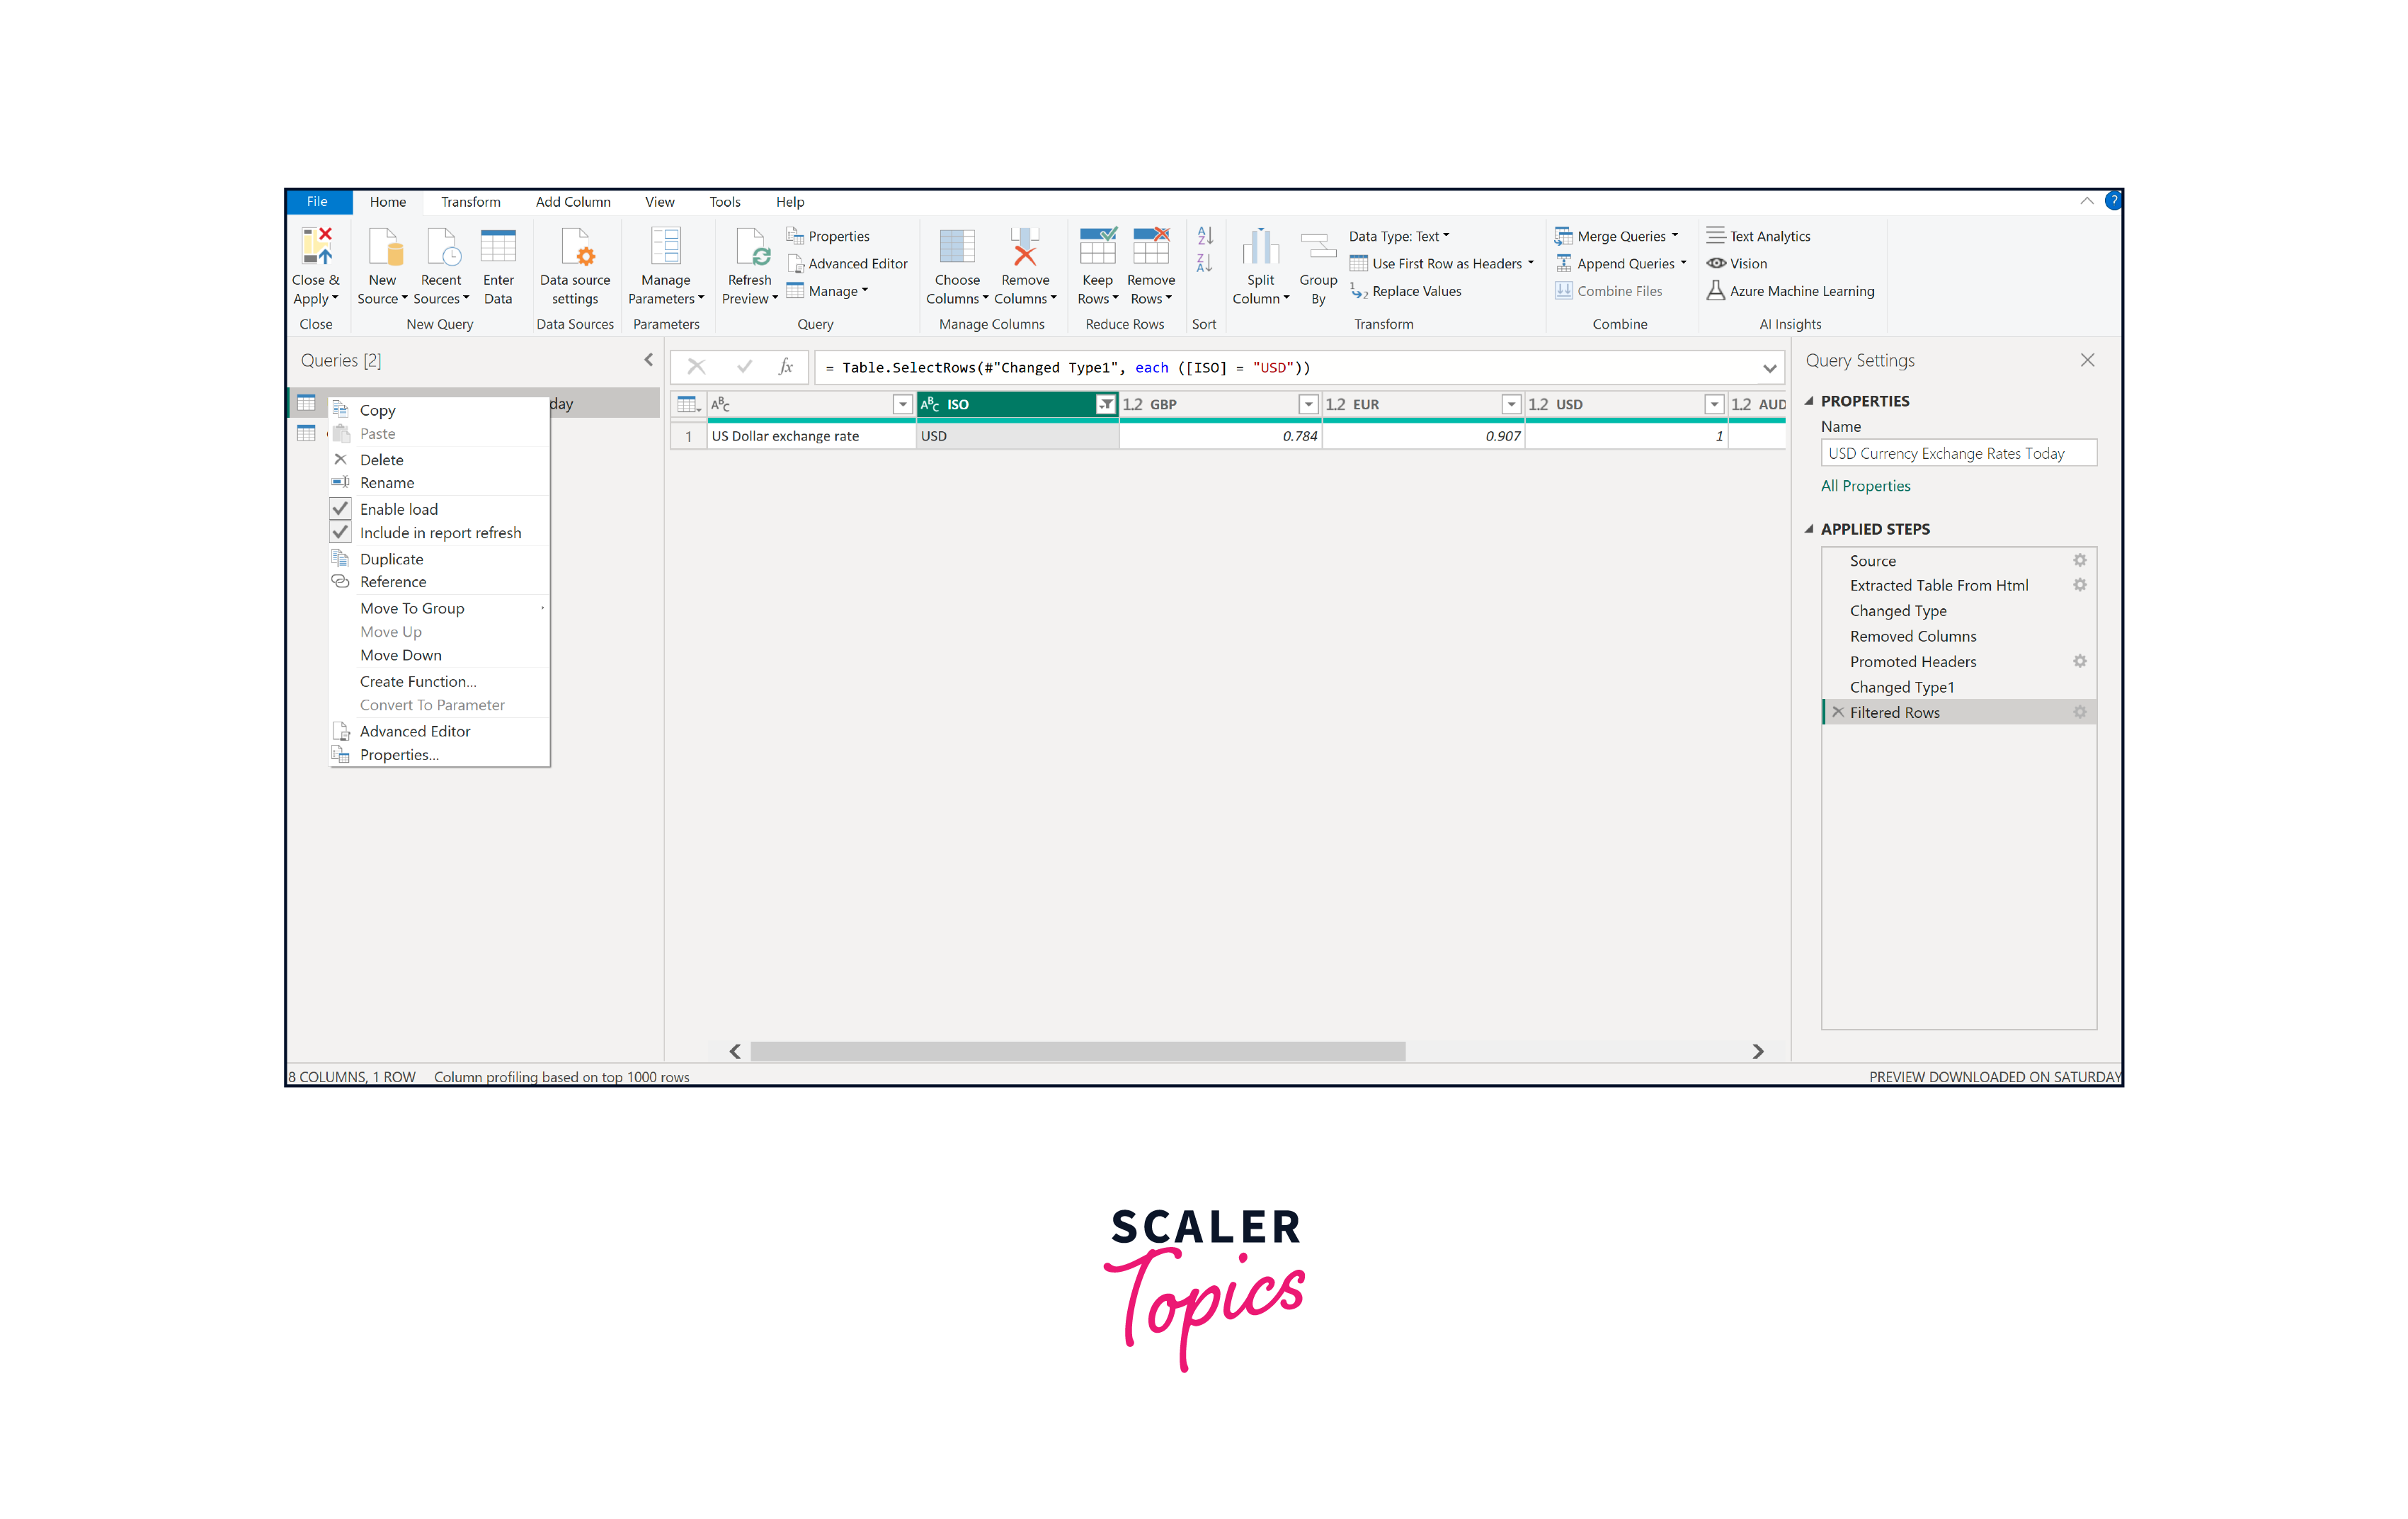This screenshot has height=1519, width=2408.
Task: Open the All Properties link
Action: [1865, 485]
